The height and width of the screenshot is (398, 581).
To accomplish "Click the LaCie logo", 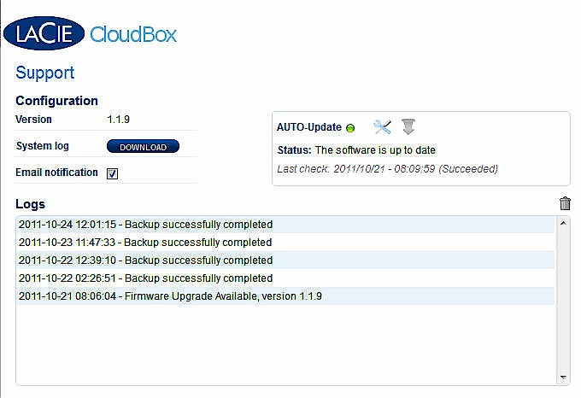I will [x=44, y=33].
